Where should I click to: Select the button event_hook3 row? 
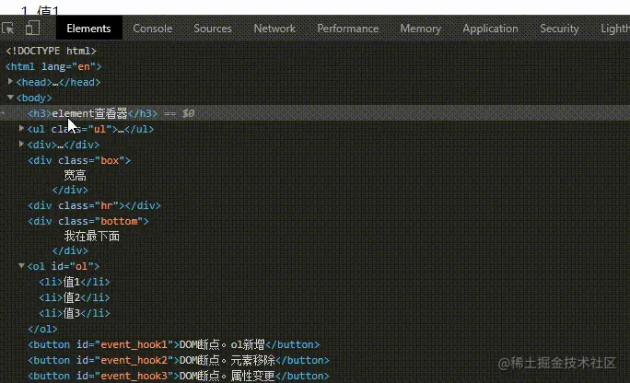[x=179, y=376]
